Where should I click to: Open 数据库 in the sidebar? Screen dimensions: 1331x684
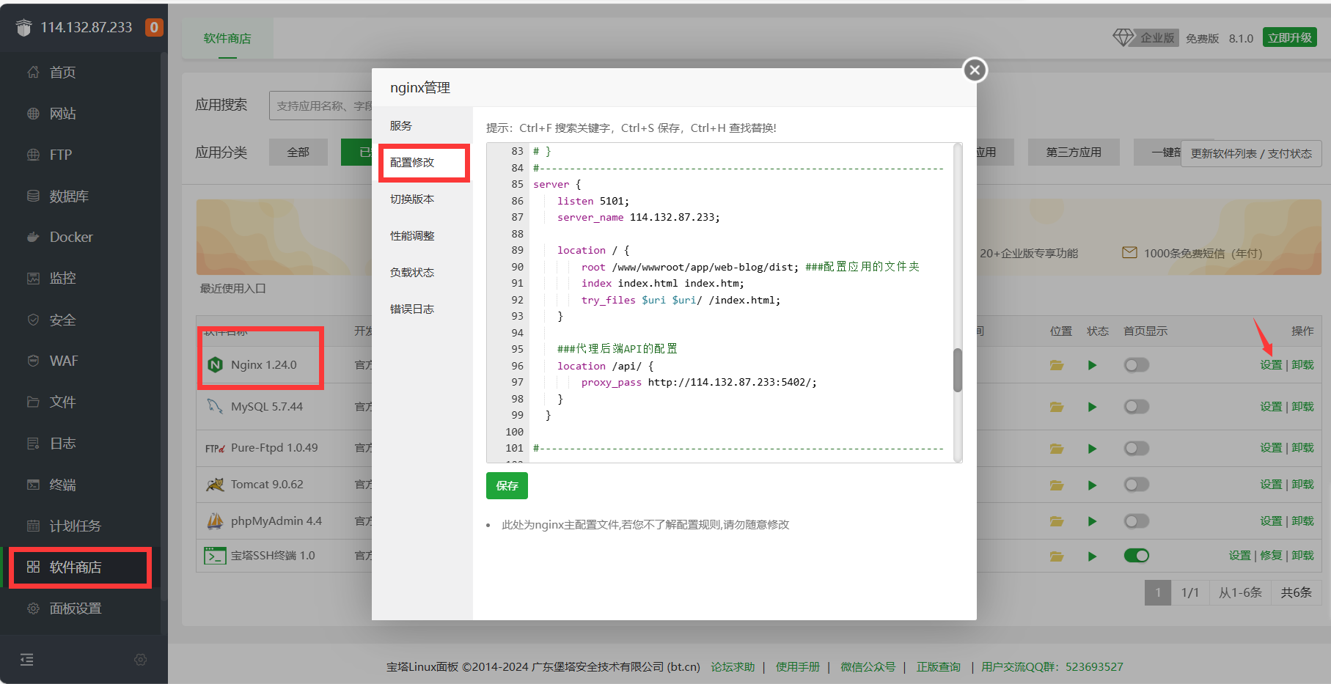(69, 196)
